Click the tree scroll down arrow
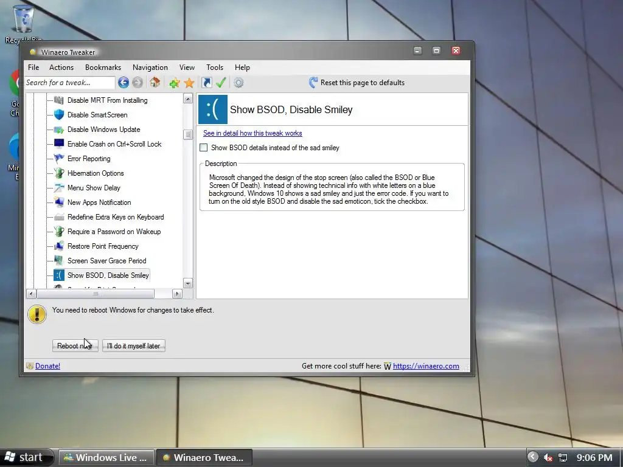 (188, 283)
